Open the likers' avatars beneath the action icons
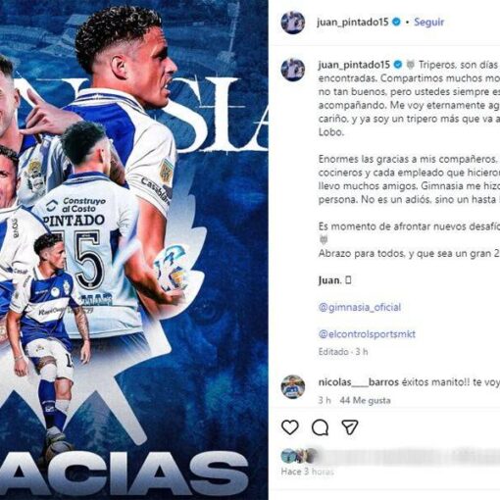This screenshot has width=500, height=500. (299, 456)
